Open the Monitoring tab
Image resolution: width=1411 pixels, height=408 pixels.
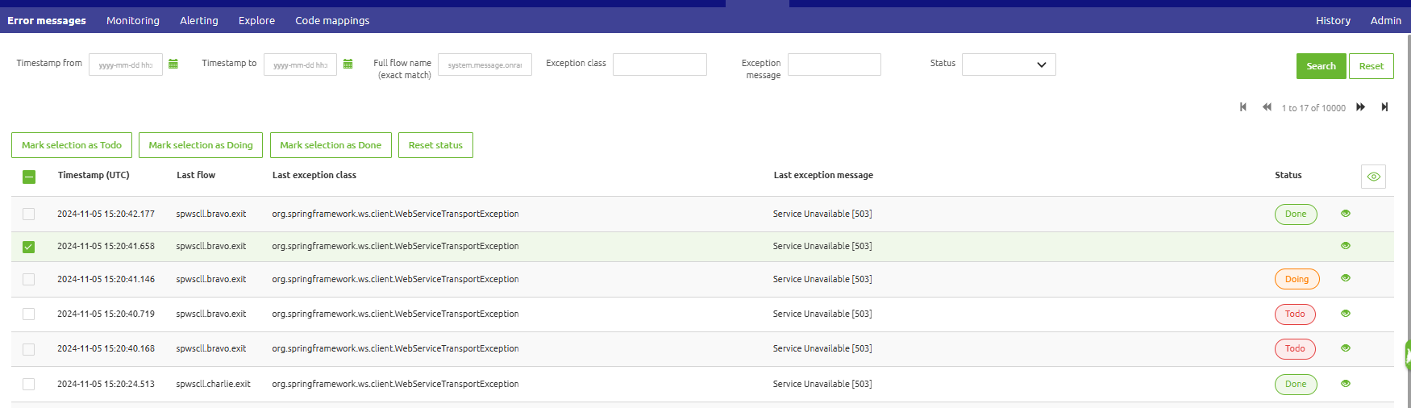133,21
